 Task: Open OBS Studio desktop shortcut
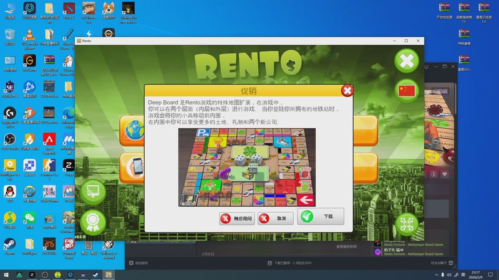(10, 142)
